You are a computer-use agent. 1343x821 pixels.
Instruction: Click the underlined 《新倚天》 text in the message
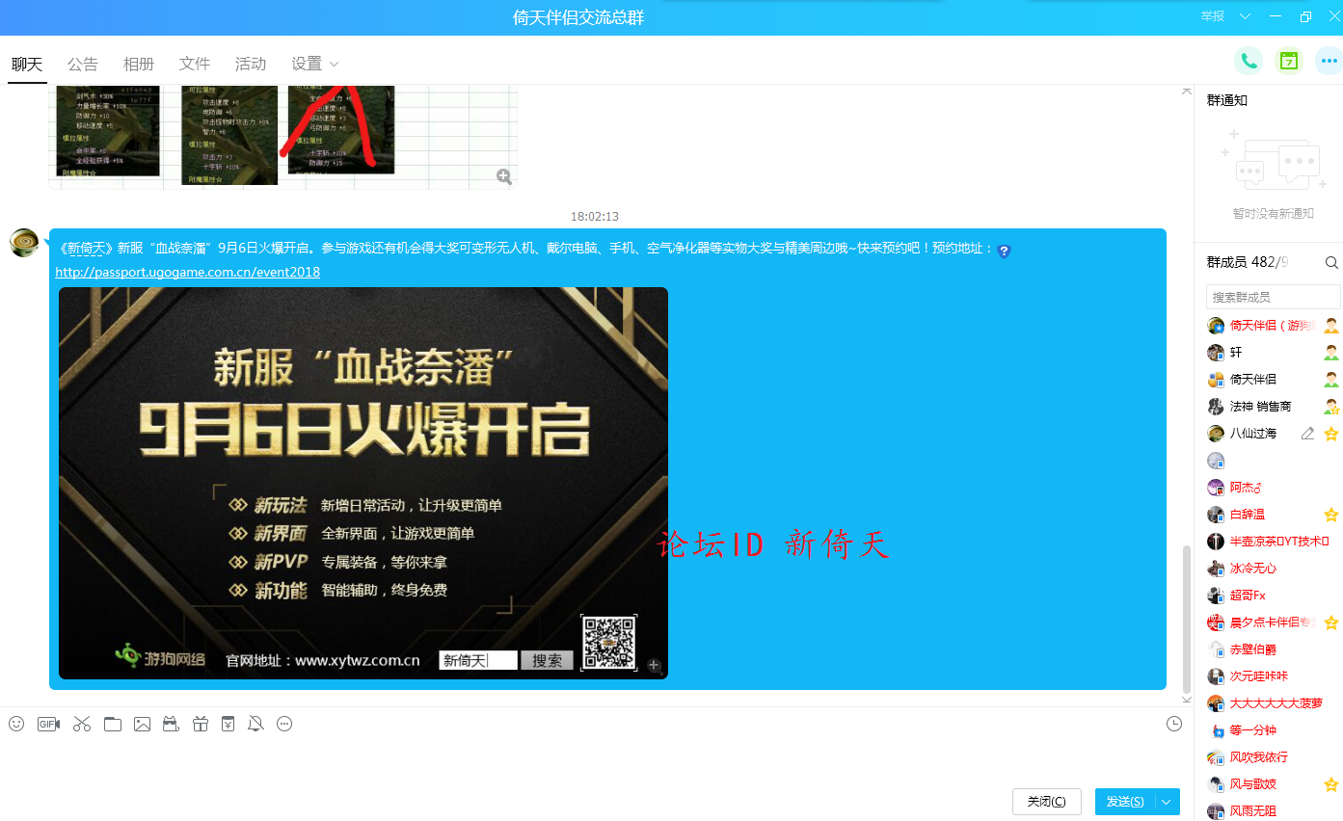coord(87,249)
